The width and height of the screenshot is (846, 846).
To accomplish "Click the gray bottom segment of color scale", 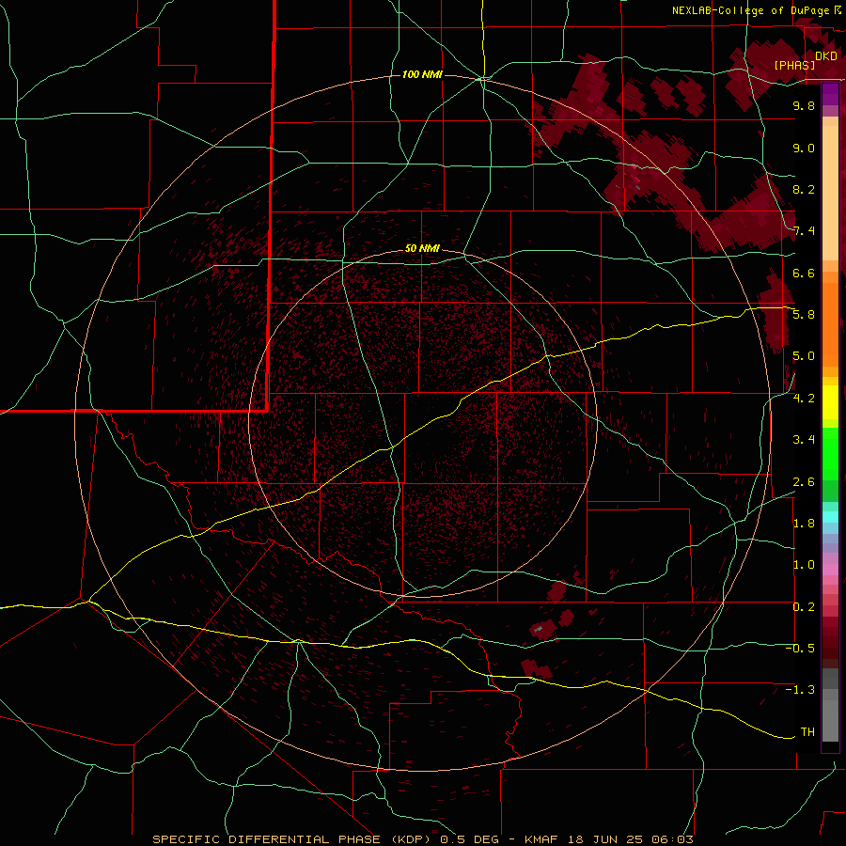I will [x=830, y=715].
